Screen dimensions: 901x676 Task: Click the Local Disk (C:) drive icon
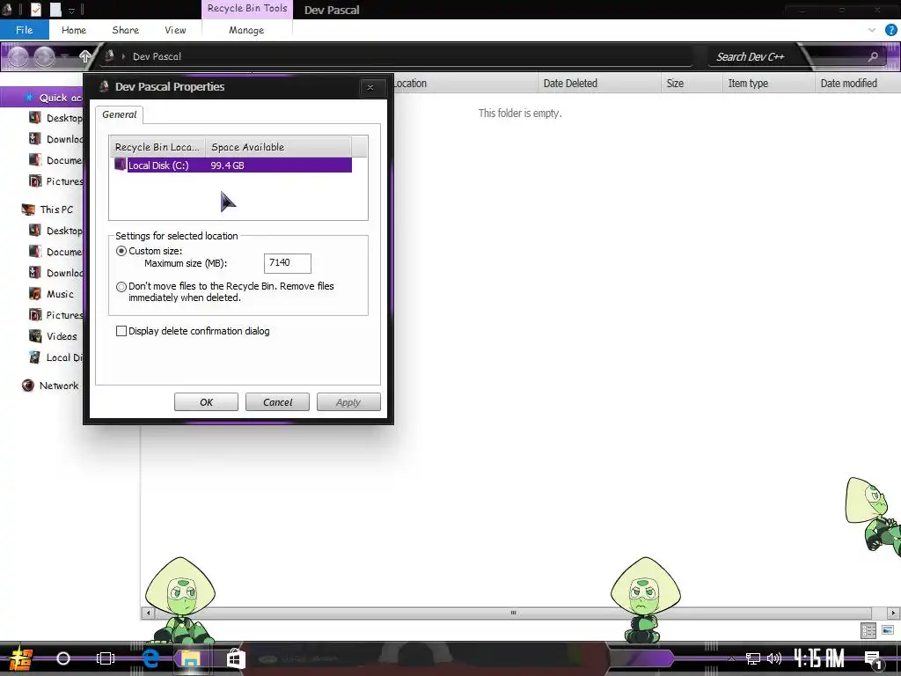pyautogui.click(x=120, y=165)
